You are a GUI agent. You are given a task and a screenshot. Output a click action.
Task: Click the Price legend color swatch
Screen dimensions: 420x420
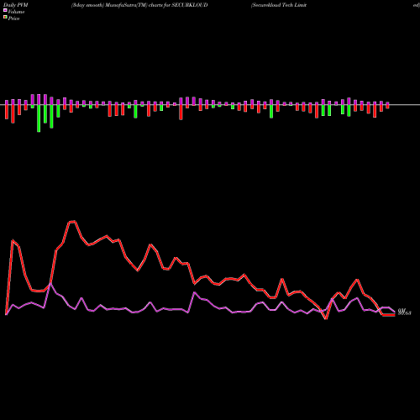[5, 17]
